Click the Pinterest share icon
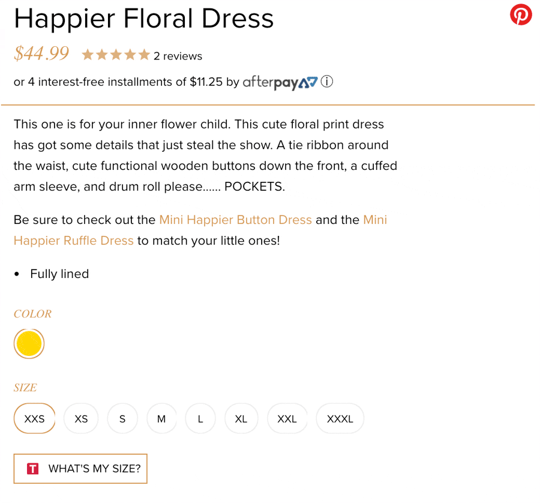The height and width of the screenshot is (503, 540). click(x=521, y=15)
